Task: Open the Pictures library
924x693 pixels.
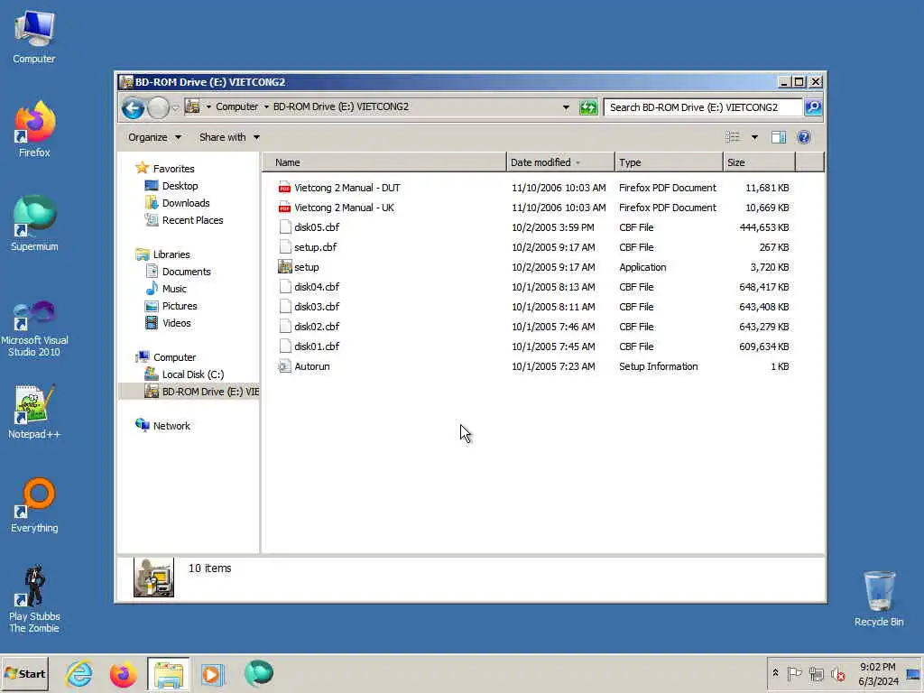Action: 180,306
